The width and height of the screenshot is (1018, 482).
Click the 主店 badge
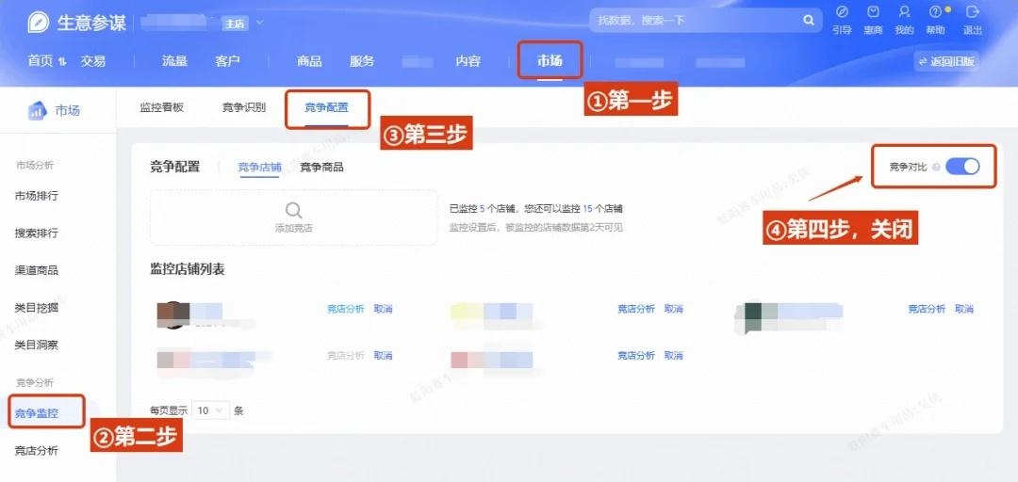coord(234,24)
